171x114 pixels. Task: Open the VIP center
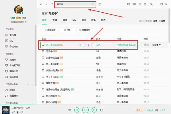[134, 4]
